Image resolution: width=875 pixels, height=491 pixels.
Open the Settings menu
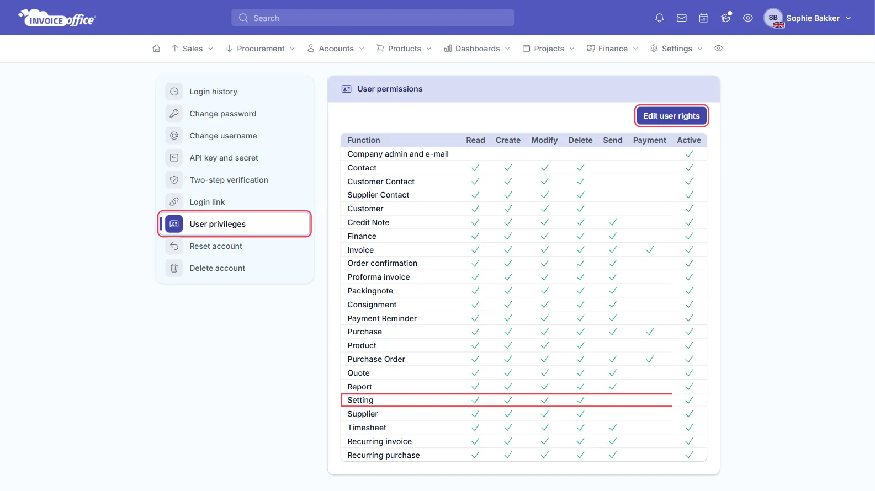676,49
